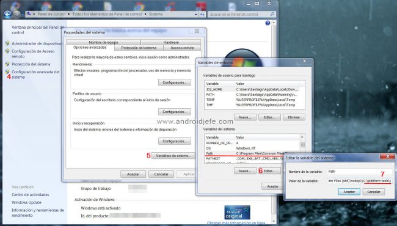Click Editar under Variables del sistema
Screen dimensions: 397x226
pyautogui.click(x=269, y=171)
